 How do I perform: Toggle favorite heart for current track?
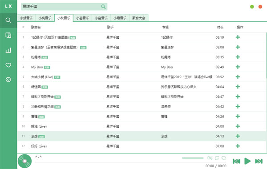tap(223, 158)
